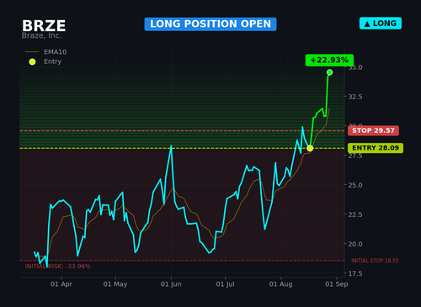Click the 32.5 price axis label

[355, 97]
